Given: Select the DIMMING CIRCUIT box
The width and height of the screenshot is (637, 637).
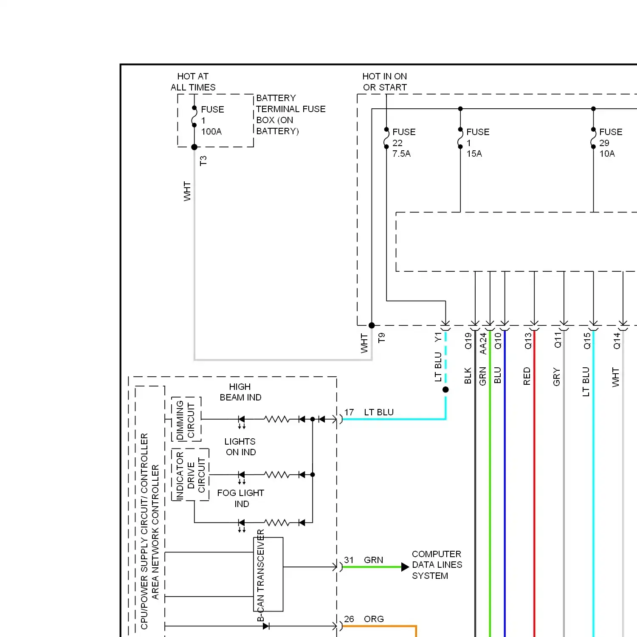Looking at the screenshot, I should pyautogui.click(x=186, y=419).
